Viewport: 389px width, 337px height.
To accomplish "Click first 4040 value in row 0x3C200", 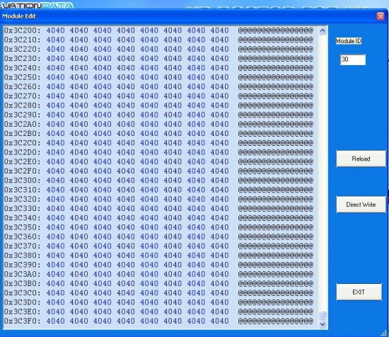I will point(55,30).
